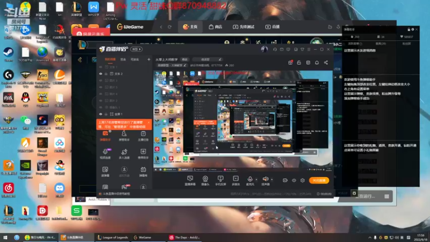
Task: Click WeGame back navigation arrow
Action: tap(161, 27)
